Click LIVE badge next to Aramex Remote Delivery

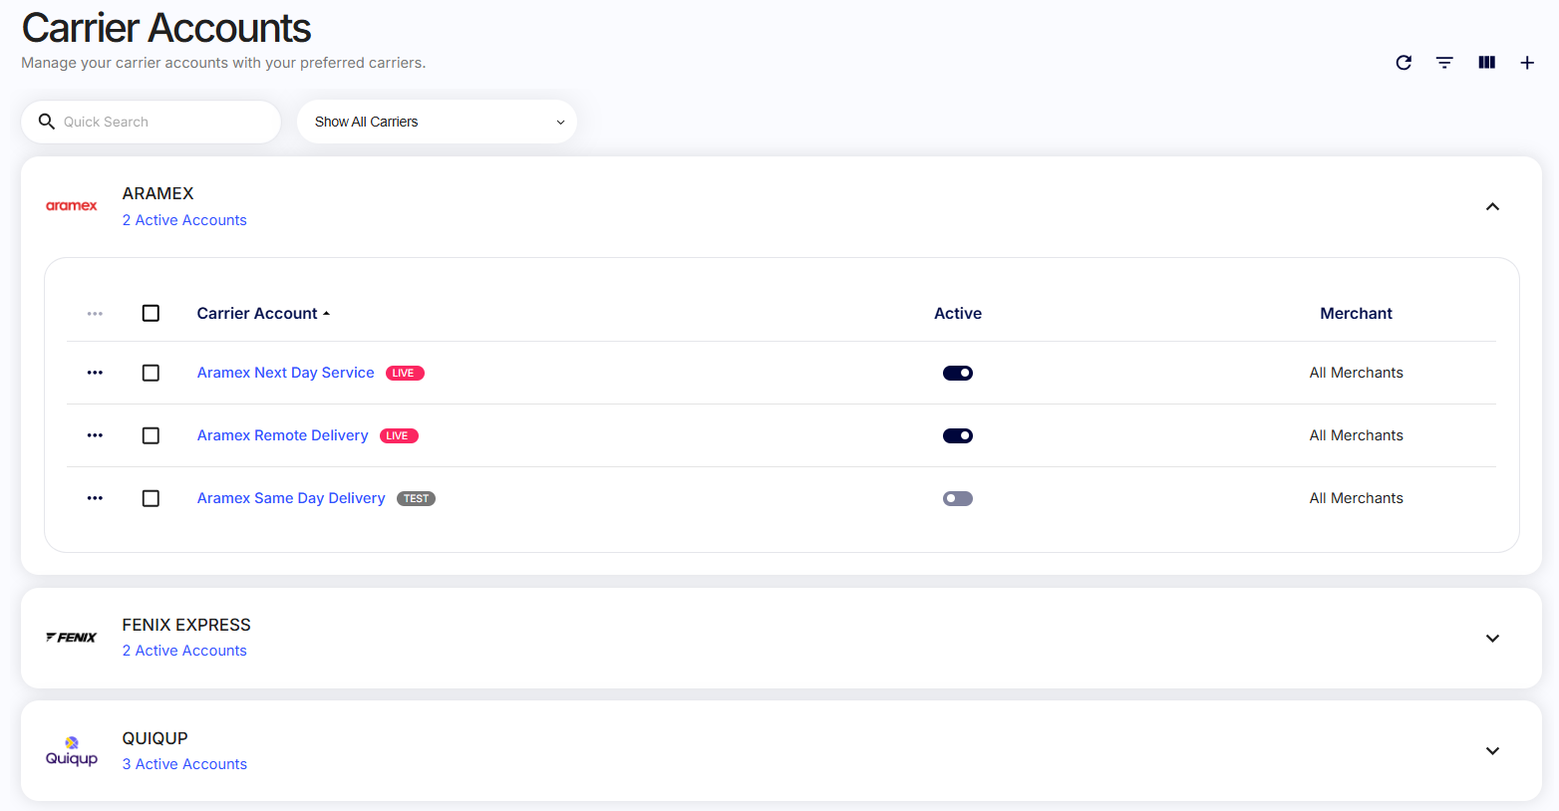point(399,435)
